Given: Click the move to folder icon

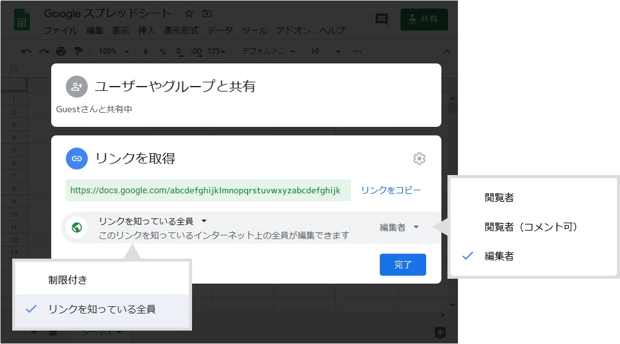Looking at the screenshot, I should pos(207,13).
